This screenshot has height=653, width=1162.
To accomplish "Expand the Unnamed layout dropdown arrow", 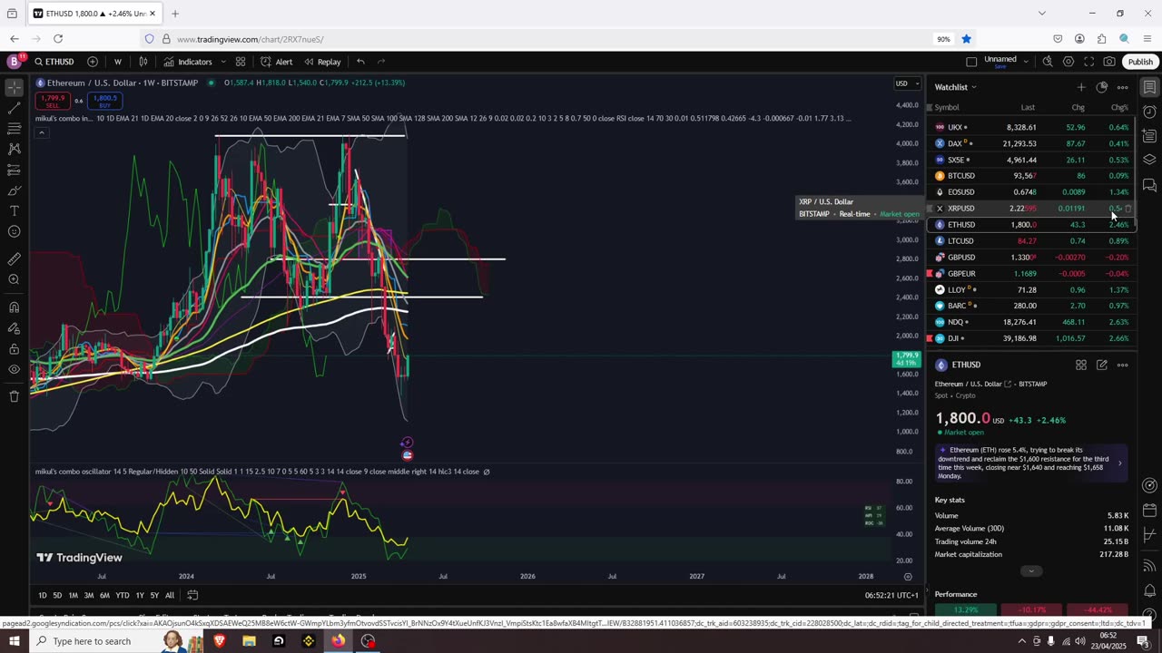I will point(1026,62).
